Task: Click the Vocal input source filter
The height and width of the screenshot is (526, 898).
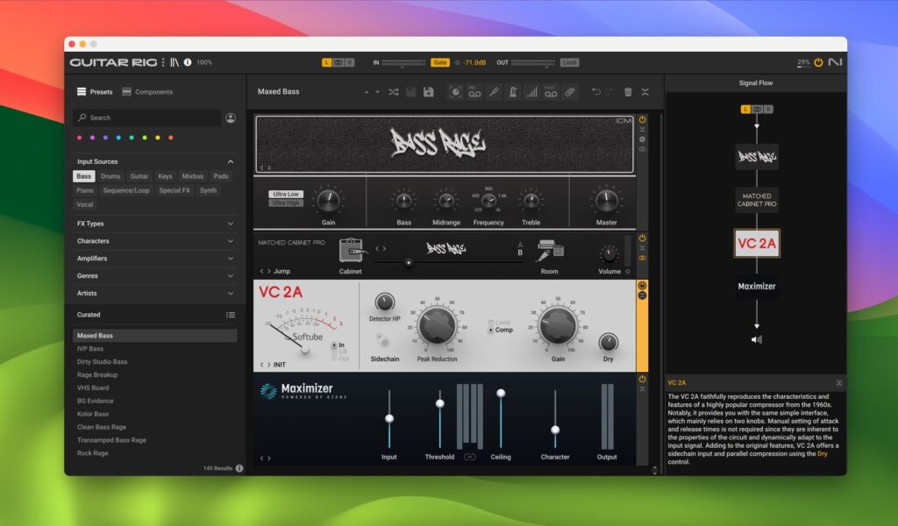Action: (84, 203)
